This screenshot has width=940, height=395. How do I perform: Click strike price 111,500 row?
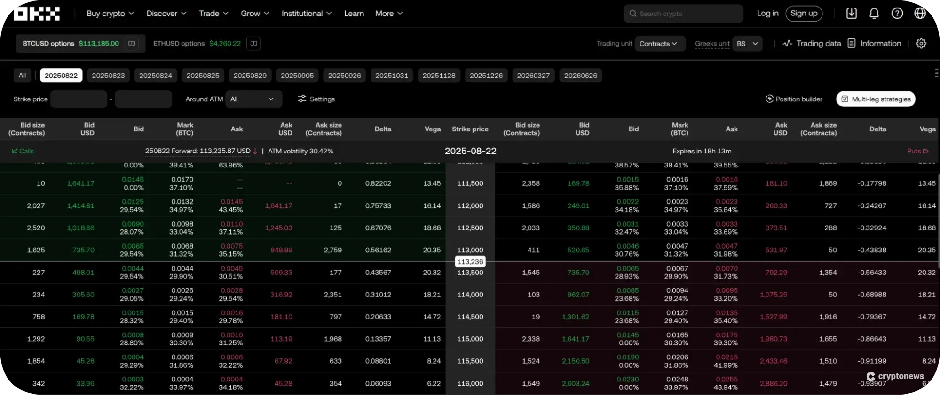[x=470, y=183]
